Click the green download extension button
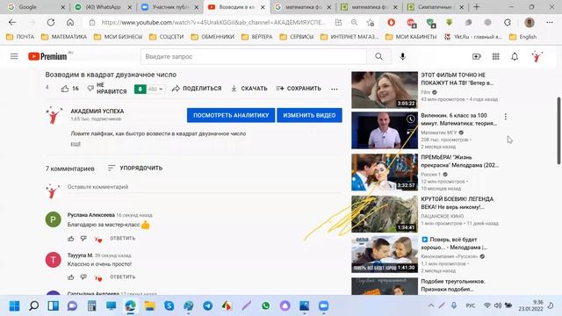Image resolution: width=562 pixels, height=316 pixels. 140,89
